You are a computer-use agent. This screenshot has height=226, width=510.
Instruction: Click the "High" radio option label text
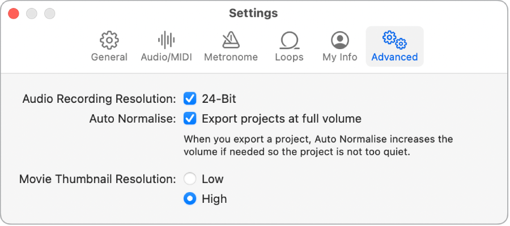(214, 199)
